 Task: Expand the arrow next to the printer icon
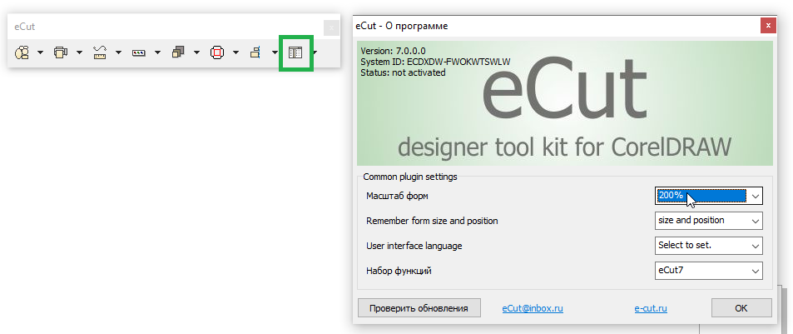pos(79,52)
